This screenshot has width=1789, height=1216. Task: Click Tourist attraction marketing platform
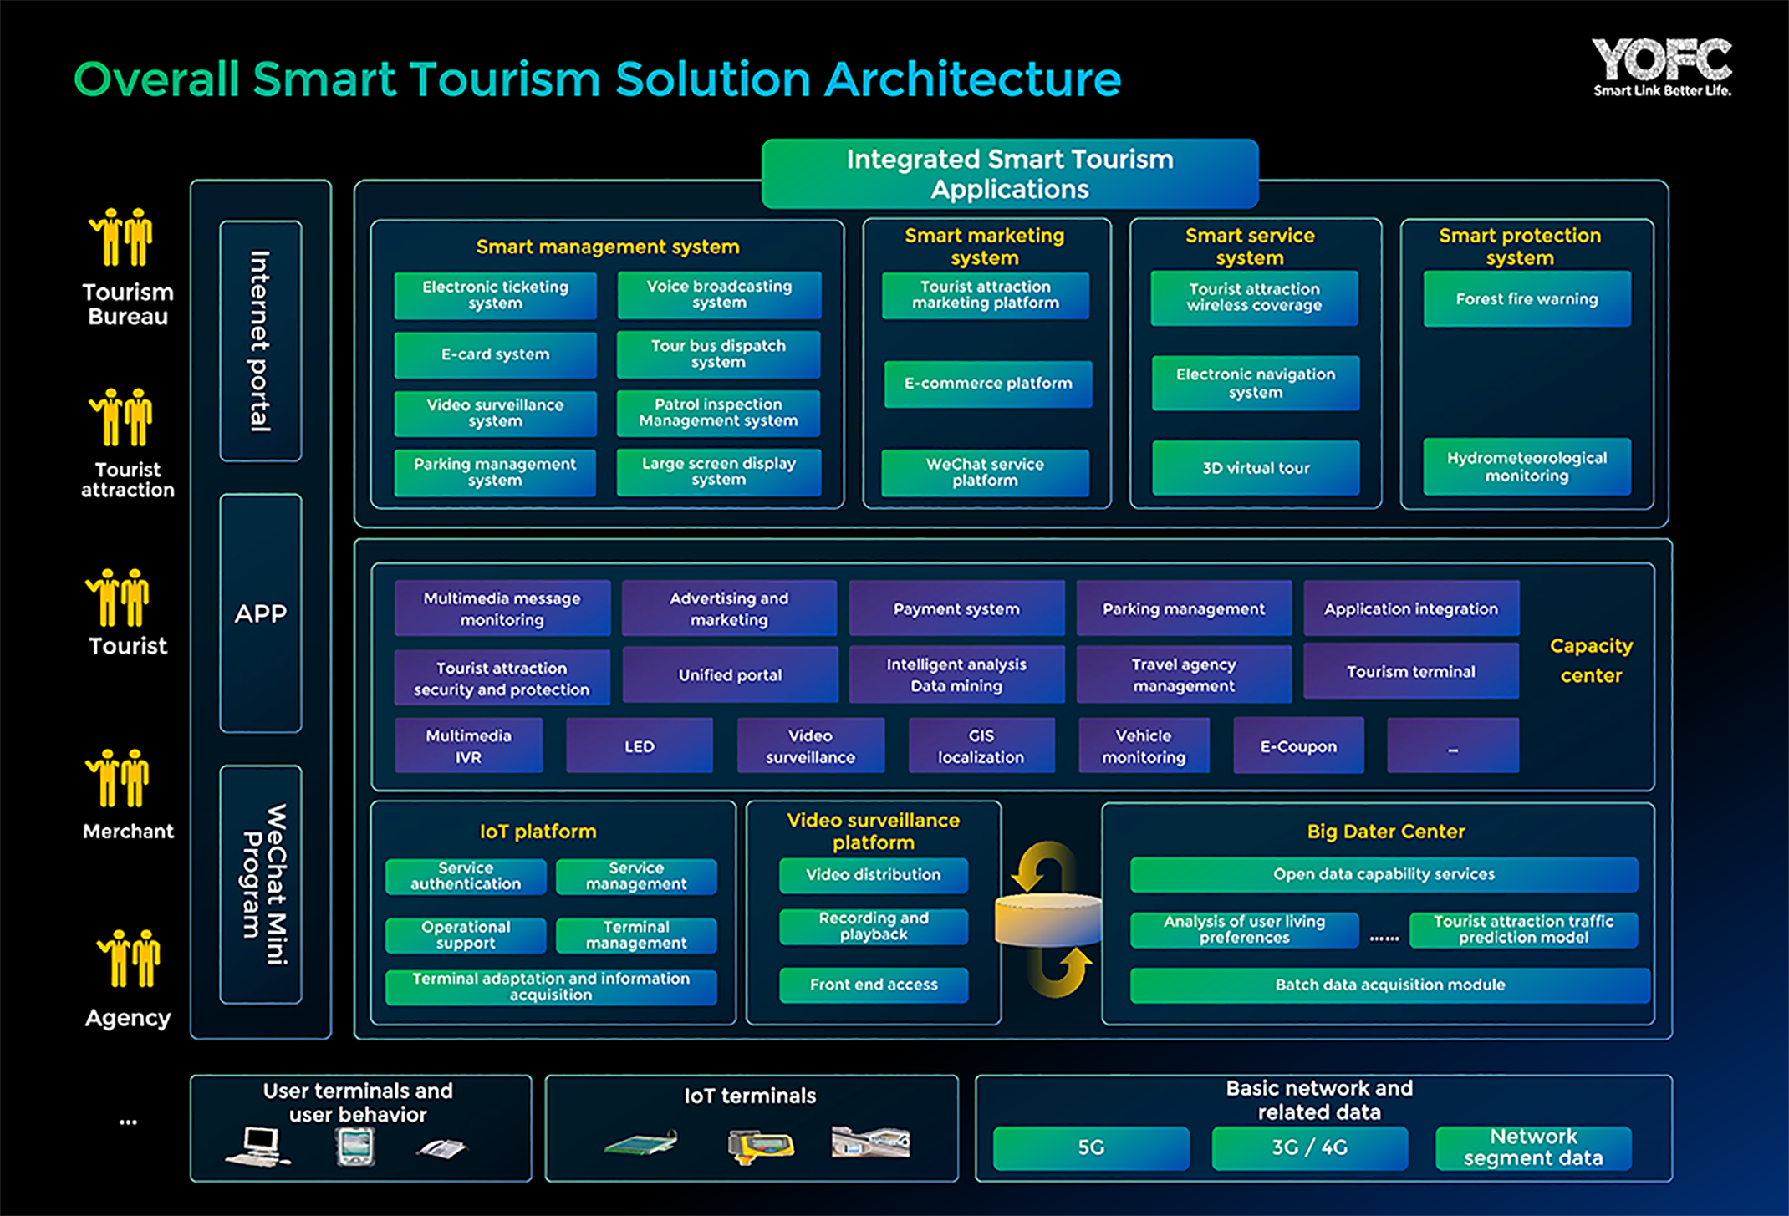[x=986, y=295]
